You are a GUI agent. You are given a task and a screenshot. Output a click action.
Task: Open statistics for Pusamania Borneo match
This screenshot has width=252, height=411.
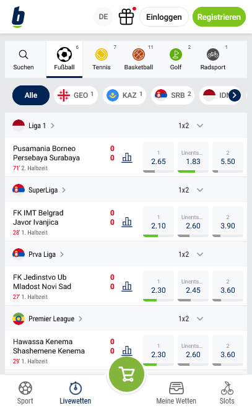point(127,158)
